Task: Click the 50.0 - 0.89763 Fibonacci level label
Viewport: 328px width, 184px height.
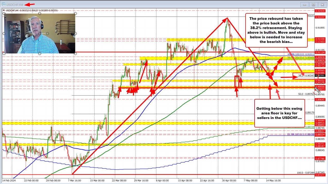Action: 306,94
